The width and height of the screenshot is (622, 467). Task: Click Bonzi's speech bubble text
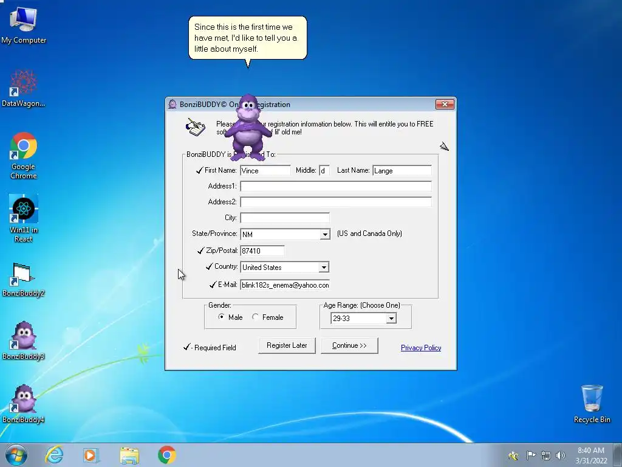246,38
